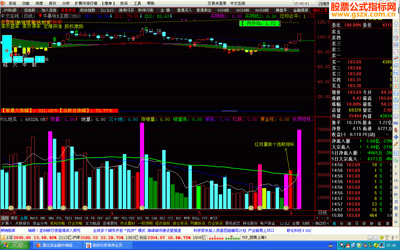This screenshot has width=400, height=250.
Task: Click news headline about 海绵城市建设望提速
Action: 164,231
